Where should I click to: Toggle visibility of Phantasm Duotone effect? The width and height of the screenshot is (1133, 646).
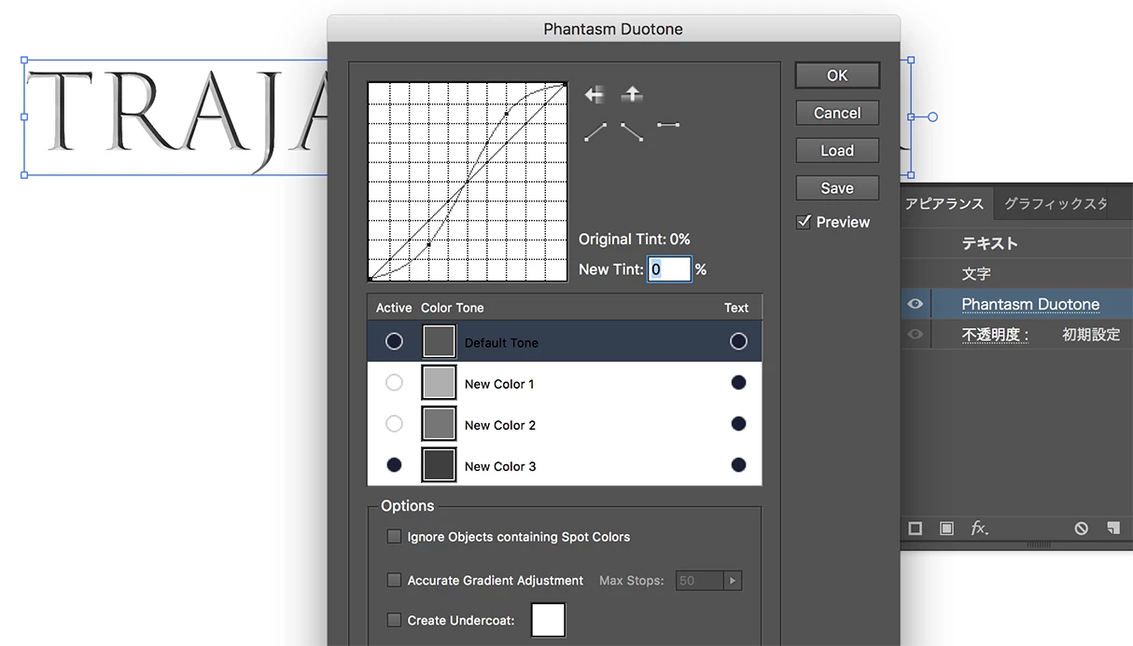(x=916, y=304)
